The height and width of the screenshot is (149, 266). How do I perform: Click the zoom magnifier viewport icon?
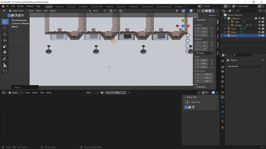[187, 36]
